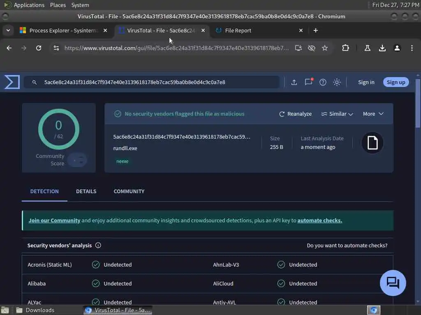The width and height of the screenshot is (421, 315).
Task: Expand the Similar dropdown
Action: tap(337, 114)
